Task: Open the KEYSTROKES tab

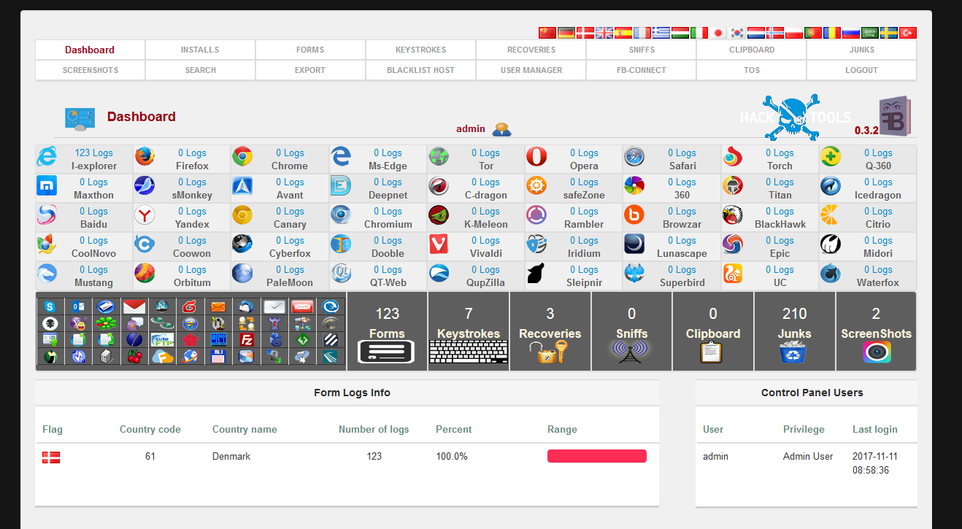Action: [420, 50]
